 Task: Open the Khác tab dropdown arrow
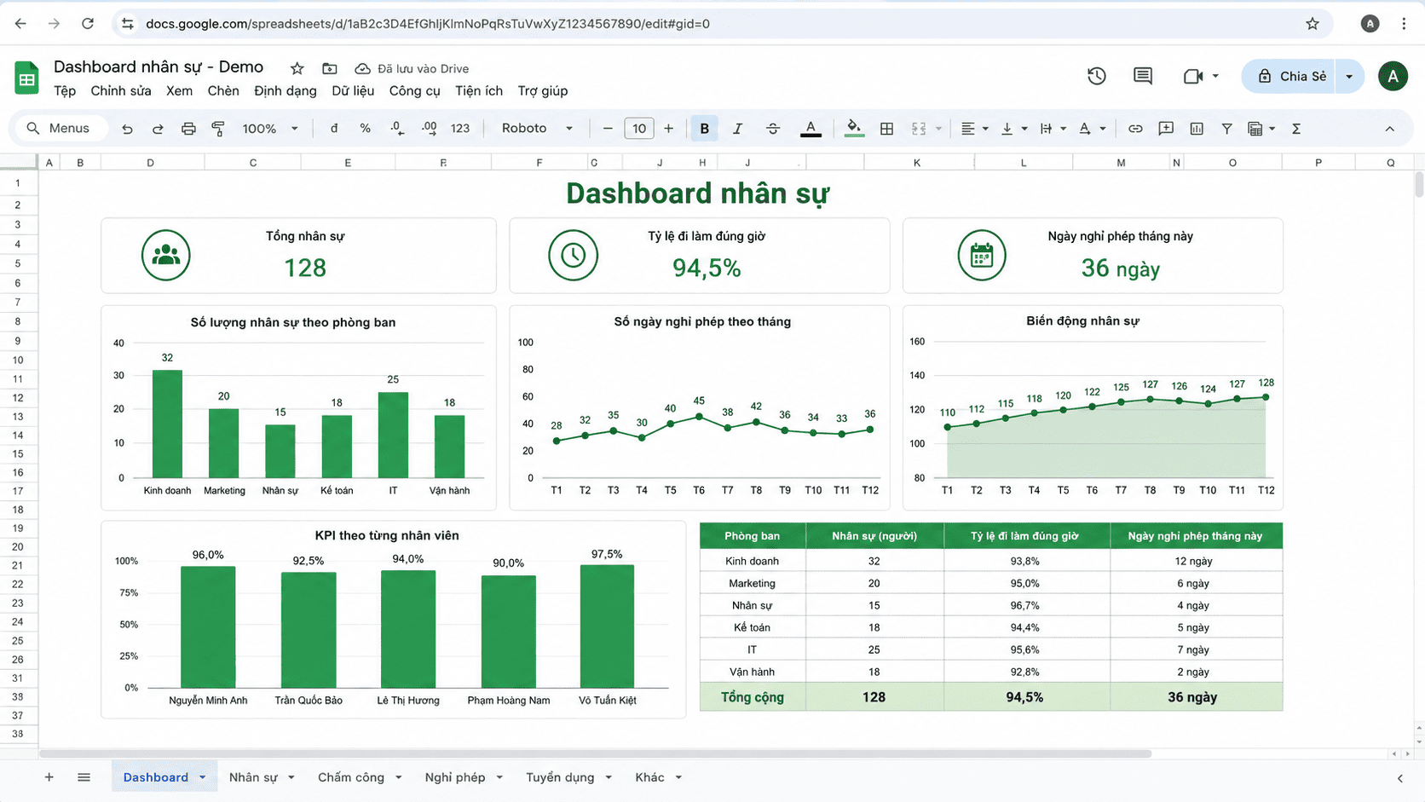(x=678, y=777)
